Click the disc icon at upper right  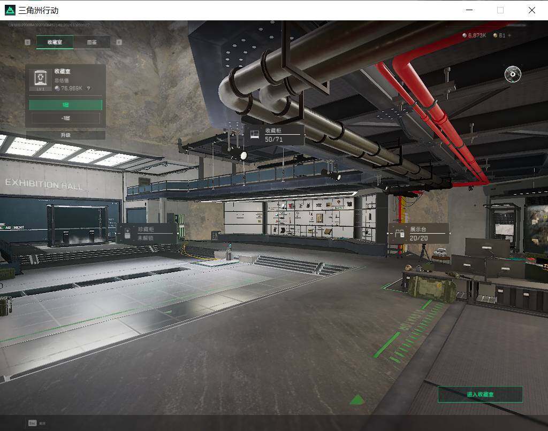513,74
